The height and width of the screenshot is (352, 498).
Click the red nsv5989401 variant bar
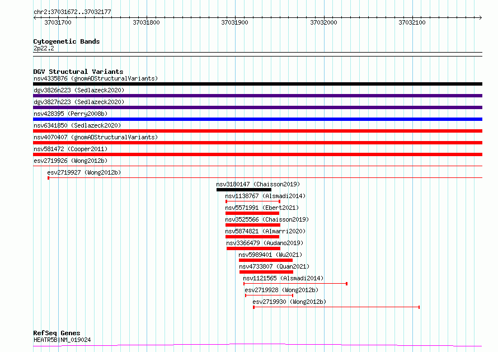click(x=266, y=260)
